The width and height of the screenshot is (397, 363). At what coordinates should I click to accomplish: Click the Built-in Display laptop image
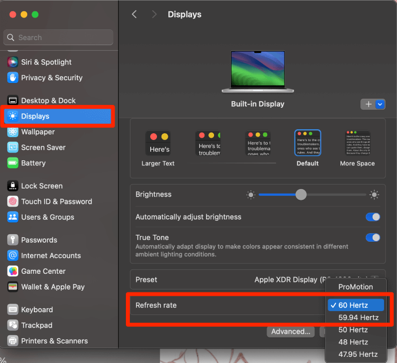coord(258,72)
